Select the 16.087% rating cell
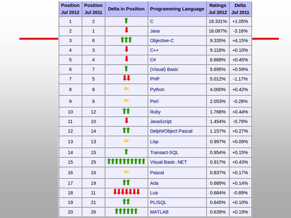Image resolution: width=291 pixels, height=218 pixels. pyautogui.click(x=218, y=31)
